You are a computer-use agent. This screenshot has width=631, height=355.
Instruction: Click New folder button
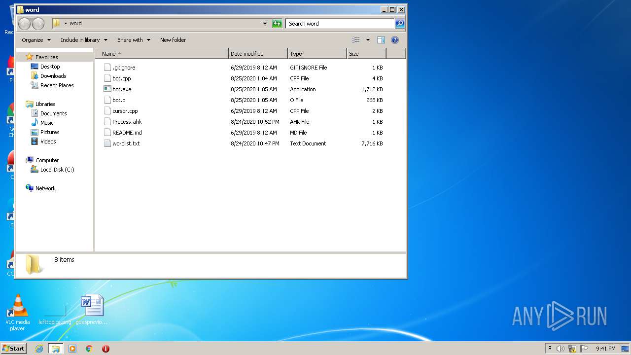point(173,40)
